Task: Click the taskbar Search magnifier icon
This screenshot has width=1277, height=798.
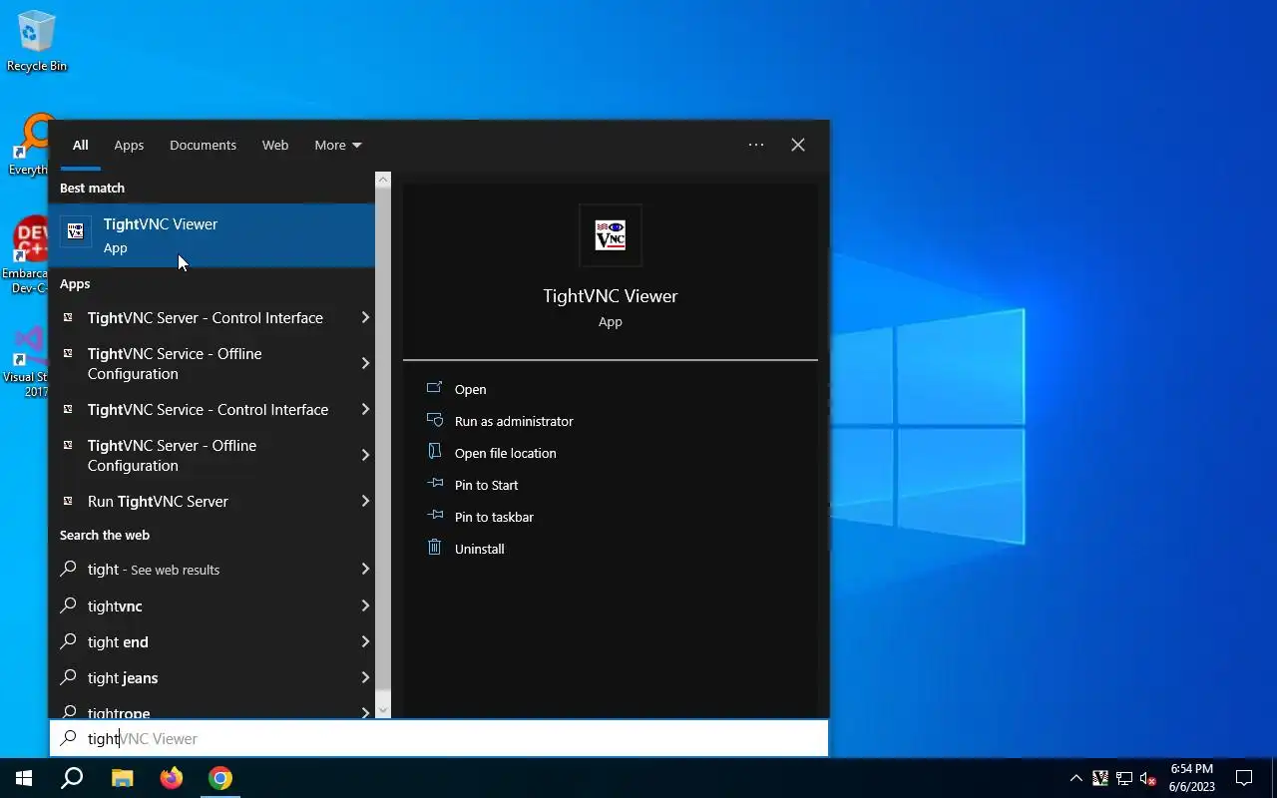Action: 72,778
